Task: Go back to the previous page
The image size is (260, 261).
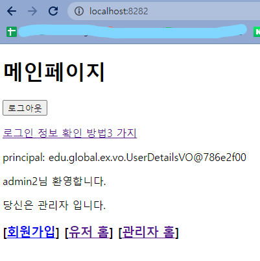Action: tap(12, 11)
